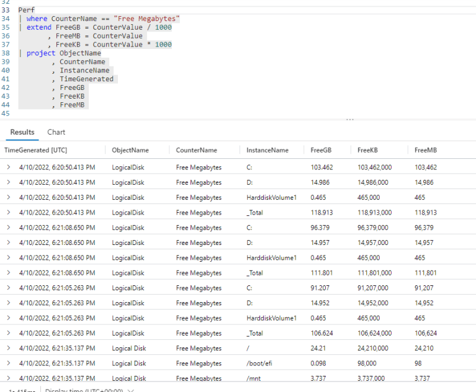The image size is (476, 392).
Task: Expand the 6:20:50.413 PM row for D:
Action: pos(9,182)
